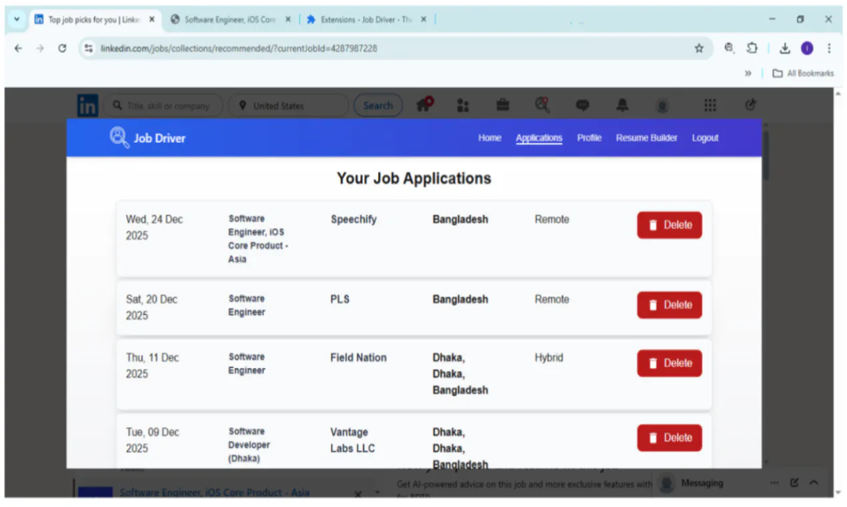Screen dimensions: 847x507
Task: Open LinkedIn Home feed icon with red badge
Action: [424, 105]
